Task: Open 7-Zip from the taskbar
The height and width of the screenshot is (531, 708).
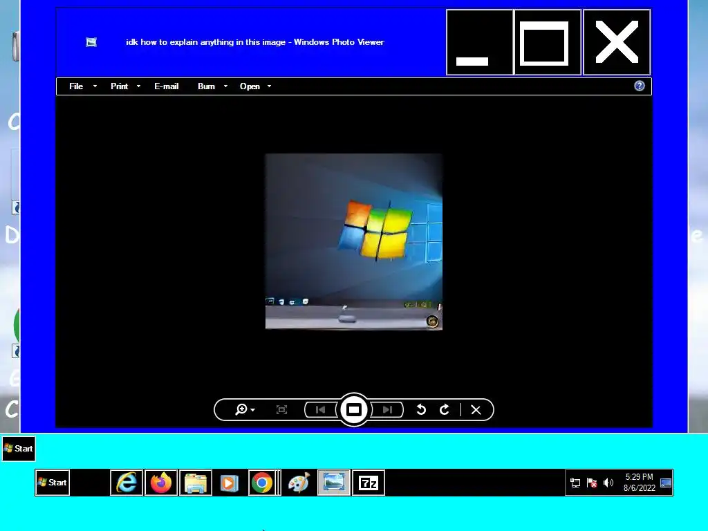Action: (x=369, y=482)
